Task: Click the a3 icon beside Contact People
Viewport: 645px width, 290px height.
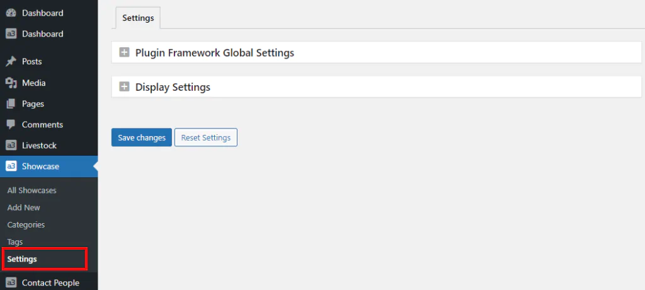Action: point(11,282)
